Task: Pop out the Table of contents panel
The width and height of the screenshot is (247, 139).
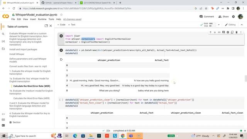Action: tap(46, 26)
